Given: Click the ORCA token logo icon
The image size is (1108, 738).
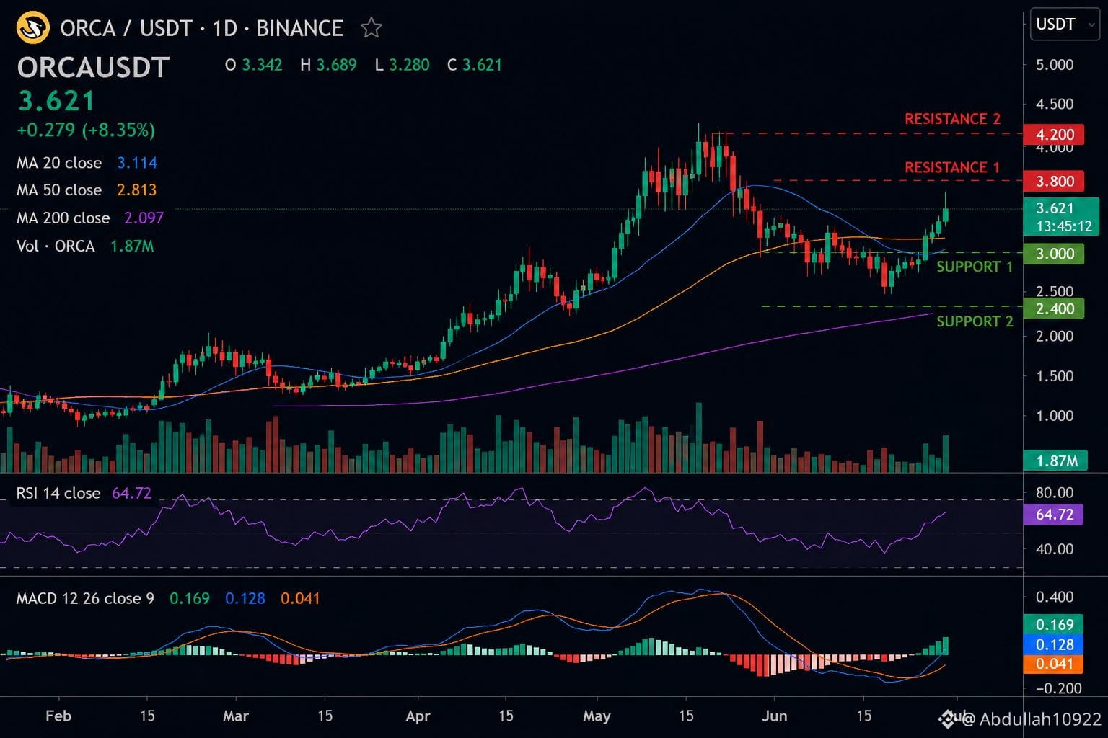Looking at the screenshot, I should click(32, 28).
